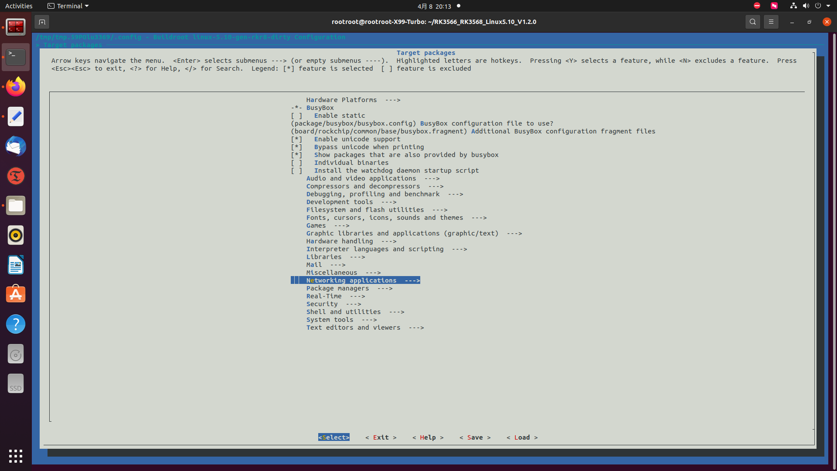Viewport: 837px width, 471px height.
Task: Enable Install the watchdog daemon startup script
Action: 296,171
